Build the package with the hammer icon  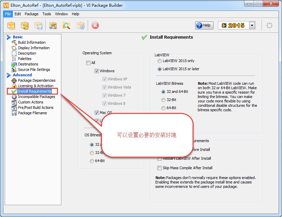53,25
